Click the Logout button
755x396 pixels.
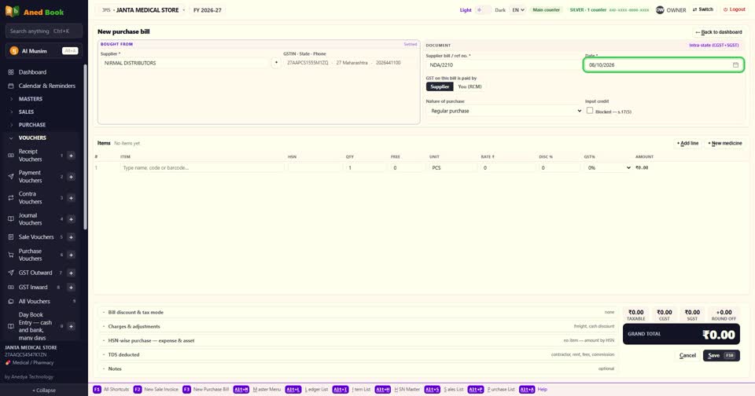(735, 9)
